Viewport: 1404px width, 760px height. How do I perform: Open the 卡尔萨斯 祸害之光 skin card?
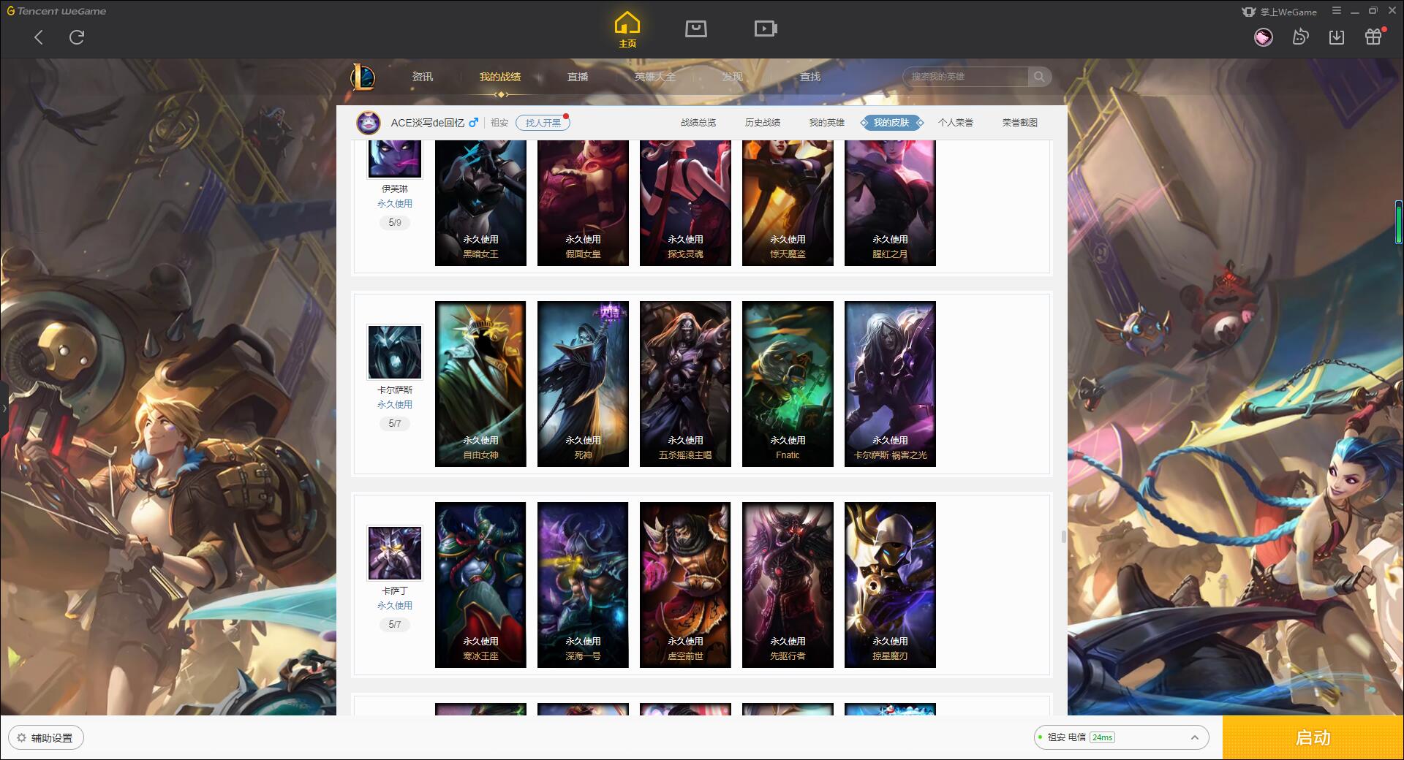pyautogui.click(x=890, y=384)
